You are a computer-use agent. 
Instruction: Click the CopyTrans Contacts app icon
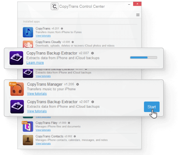pos(28,140)
